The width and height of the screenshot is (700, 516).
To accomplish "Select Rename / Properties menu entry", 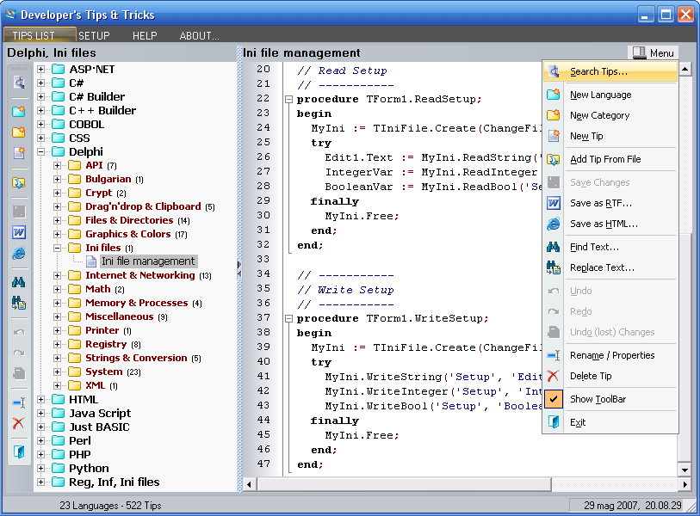I will 611,355.
